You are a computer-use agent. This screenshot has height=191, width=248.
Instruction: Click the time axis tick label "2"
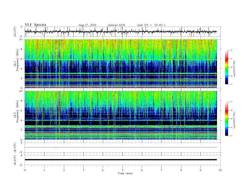[64, 170]
